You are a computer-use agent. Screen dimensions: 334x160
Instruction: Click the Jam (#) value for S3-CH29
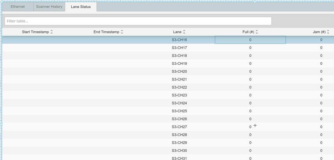pos(321,142)
